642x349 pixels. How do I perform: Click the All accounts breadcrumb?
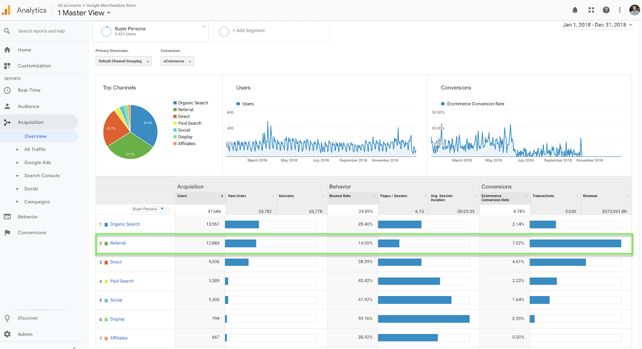69,6
